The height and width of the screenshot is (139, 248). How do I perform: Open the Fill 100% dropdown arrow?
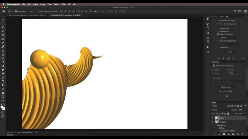[245, 114]
